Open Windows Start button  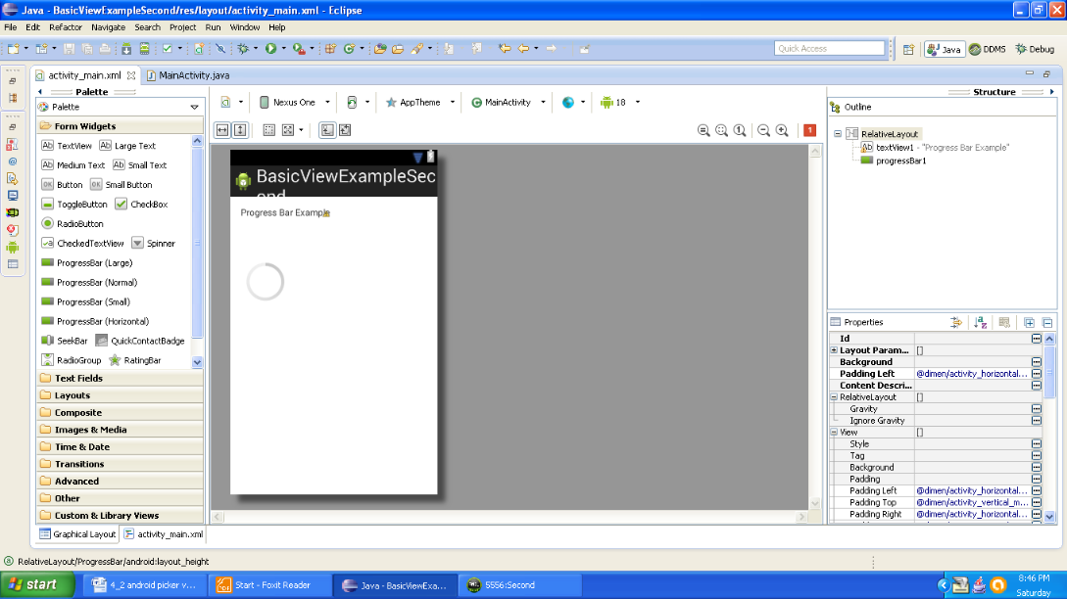pyautogui.click(x=38, y=584)
